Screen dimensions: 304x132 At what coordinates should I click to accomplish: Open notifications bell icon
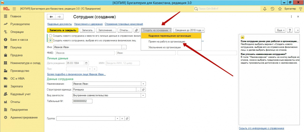tap(265, 9)
